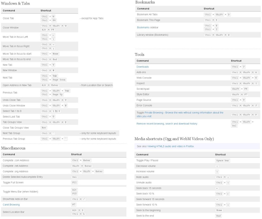Image resolution: width=262 pixels, height=219 pixels.
Task: Click the '- except for App Tabs' note
Action: 92,18
